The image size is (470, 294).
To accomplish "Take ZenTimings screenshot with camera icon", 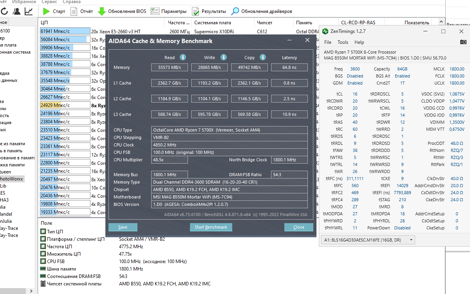I will [463, 42].
